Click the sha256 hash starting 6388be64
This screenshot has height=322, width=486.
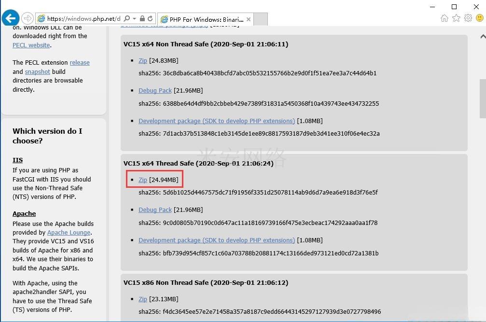(x=271, y=103)
